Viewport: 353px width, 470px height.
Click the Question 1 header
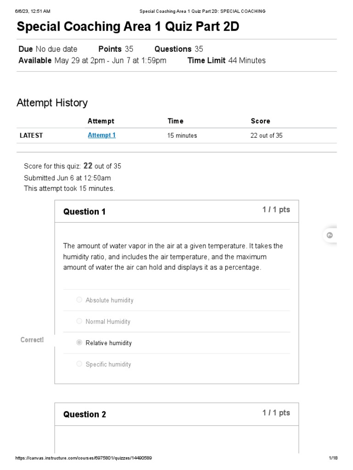pos(85,212)
